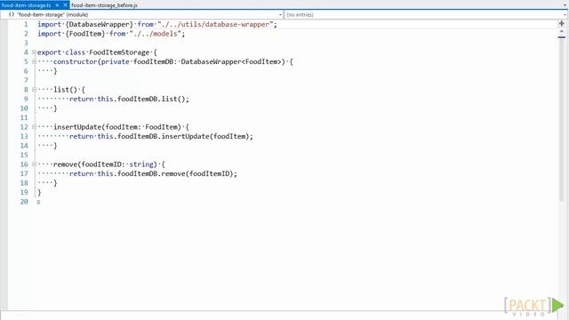Switch to the food-item-storage_before.js tab
569x320 pixels.
[104, 5]
